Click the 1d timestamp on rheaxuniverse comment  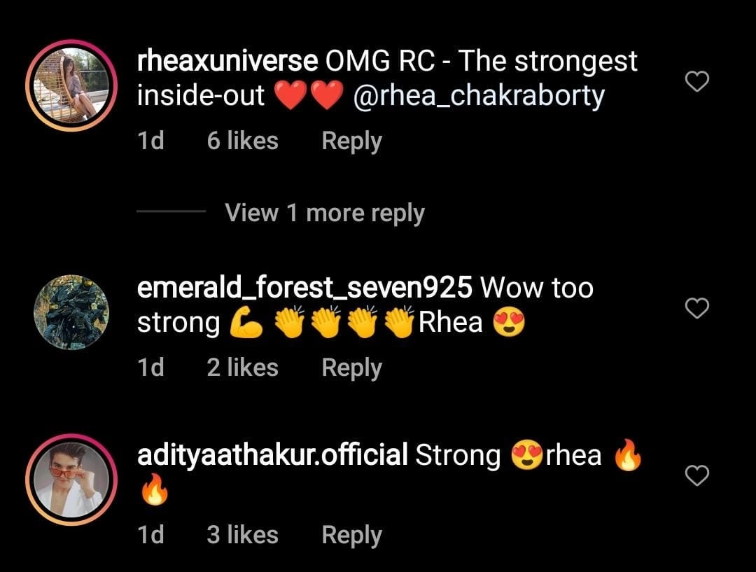[x=150, y=141]
